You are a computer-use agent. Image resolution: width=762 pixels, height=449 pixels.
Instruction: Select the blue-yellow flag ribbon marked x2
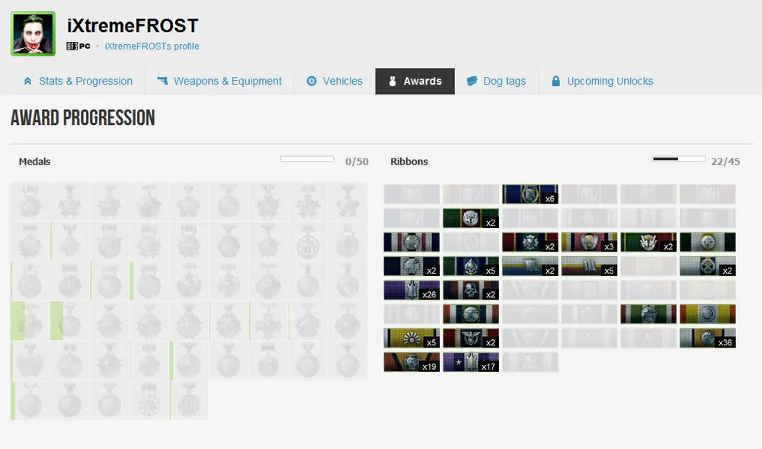530,266
